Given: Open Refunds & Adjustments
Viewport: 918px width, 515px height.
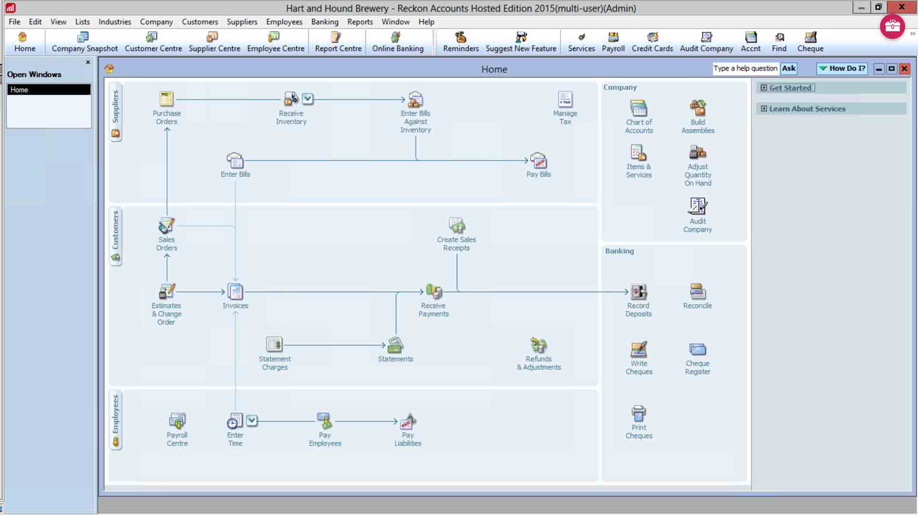Looking at the screenshot, I should [538, 346].
